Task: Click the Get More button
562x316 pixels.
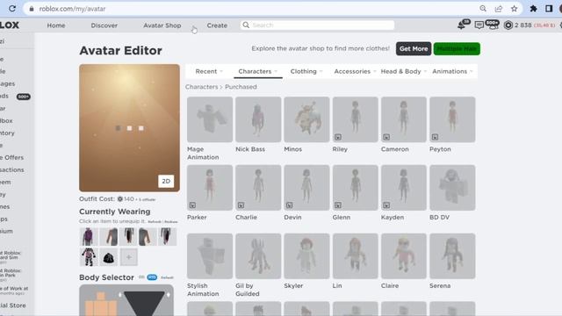Action: tap(414, 49)
